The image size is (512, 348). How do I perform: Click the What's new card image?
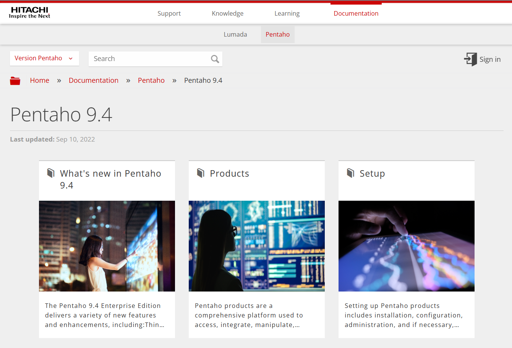click(107, 246)
